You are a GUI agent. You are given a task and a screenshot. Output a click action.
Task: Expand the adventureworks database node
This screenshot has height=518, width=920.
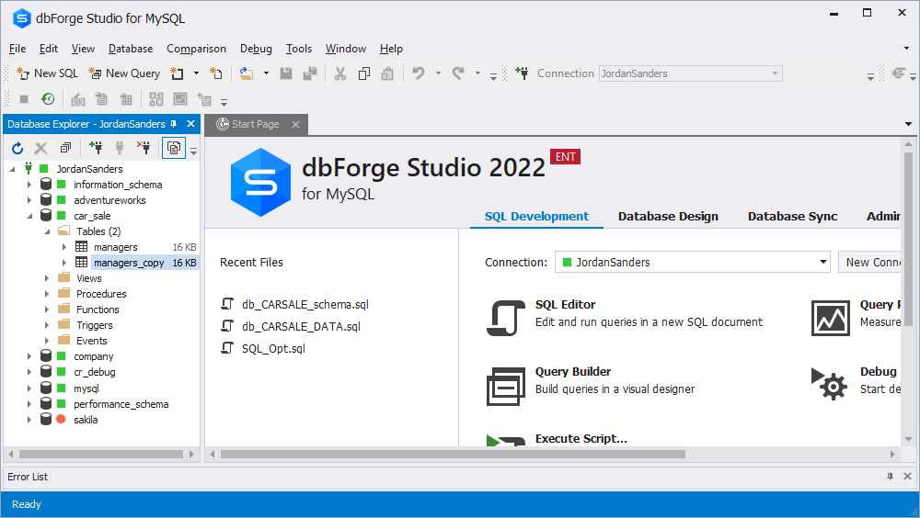tap(29, 200)
